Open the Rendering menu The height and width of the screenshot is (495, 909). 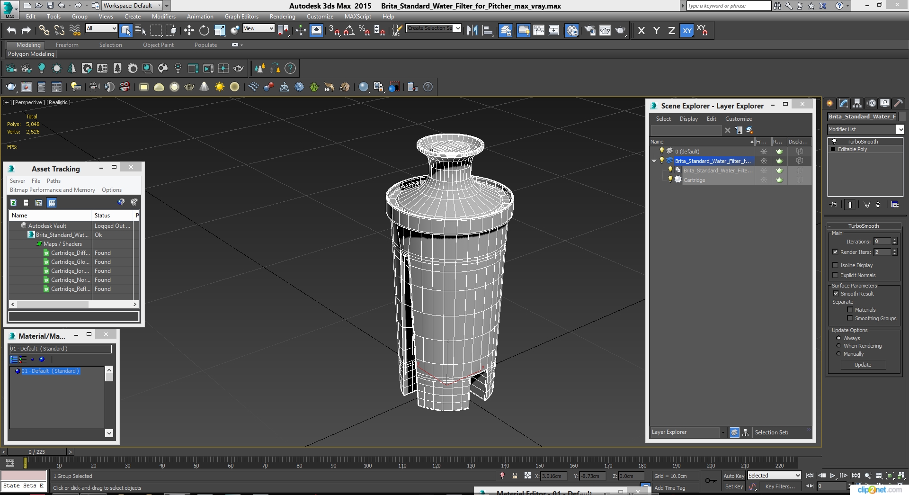282,16
